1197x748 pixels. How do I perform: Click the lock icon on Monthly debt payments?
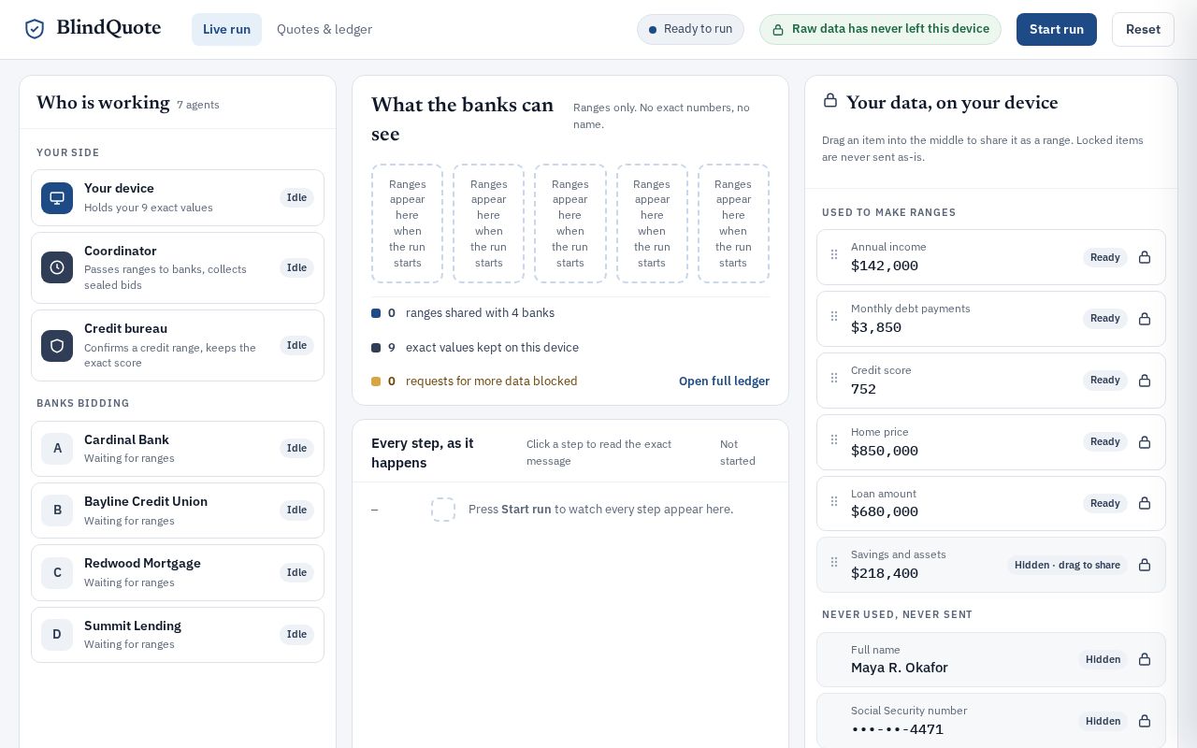(1145, 319)
